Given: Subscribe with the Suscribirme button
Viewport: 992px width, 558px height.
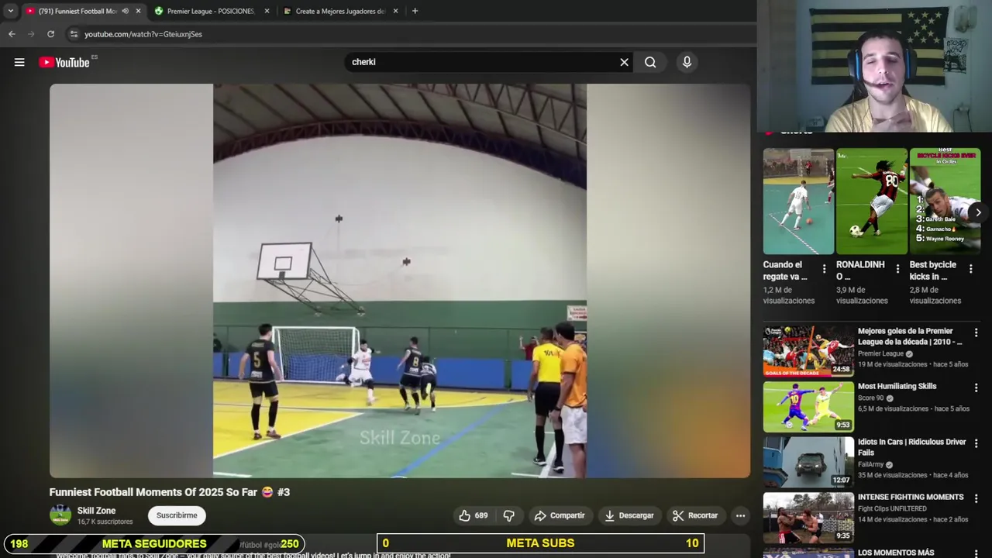Looking at the screenshot, I should [x=177, y=515].
